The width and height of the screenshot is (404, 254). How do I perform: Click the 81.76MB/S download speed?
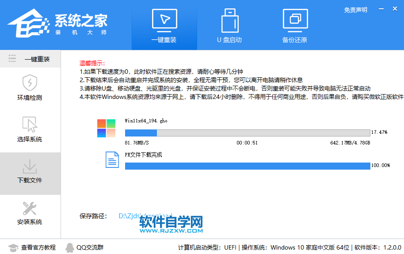(137, 143)
